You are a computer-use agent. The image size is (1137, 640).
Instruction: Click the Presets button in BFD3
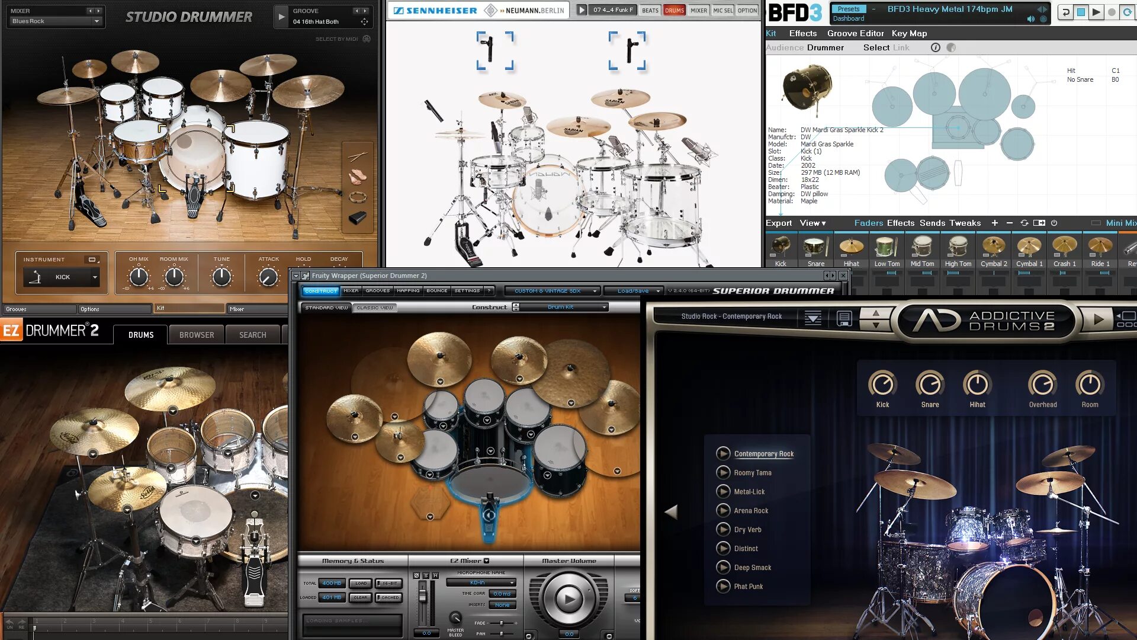pos(848,9)
